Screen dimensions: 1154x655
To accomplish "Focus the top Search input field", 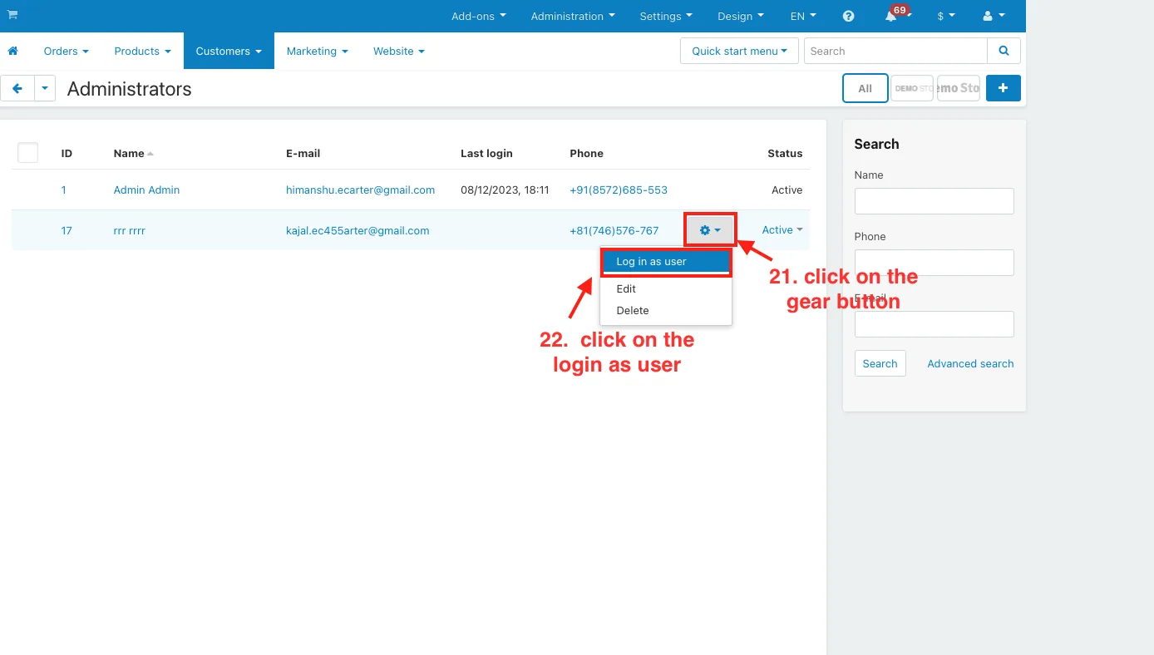I will 895,51.
